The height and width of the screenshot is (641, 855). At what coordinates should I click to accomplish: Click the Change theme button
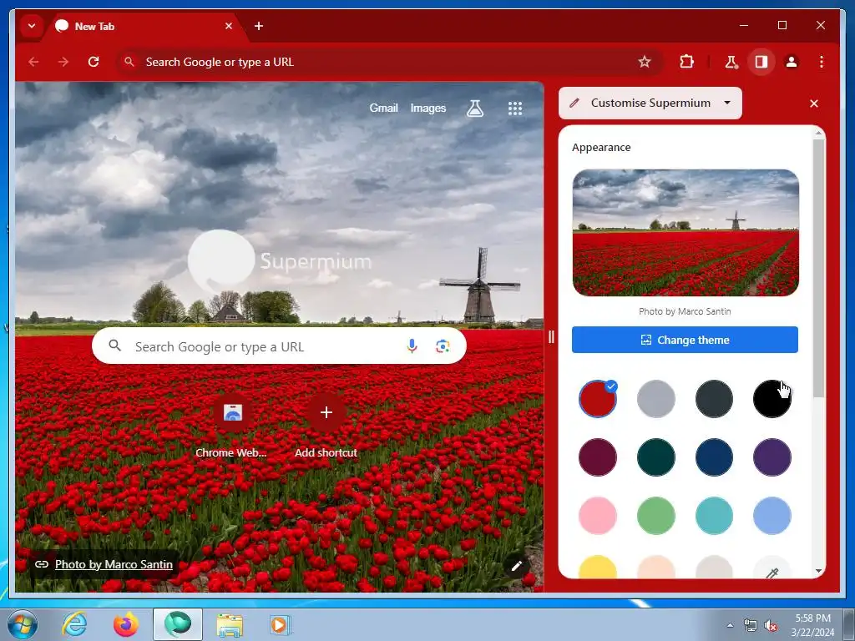point(685,340)
